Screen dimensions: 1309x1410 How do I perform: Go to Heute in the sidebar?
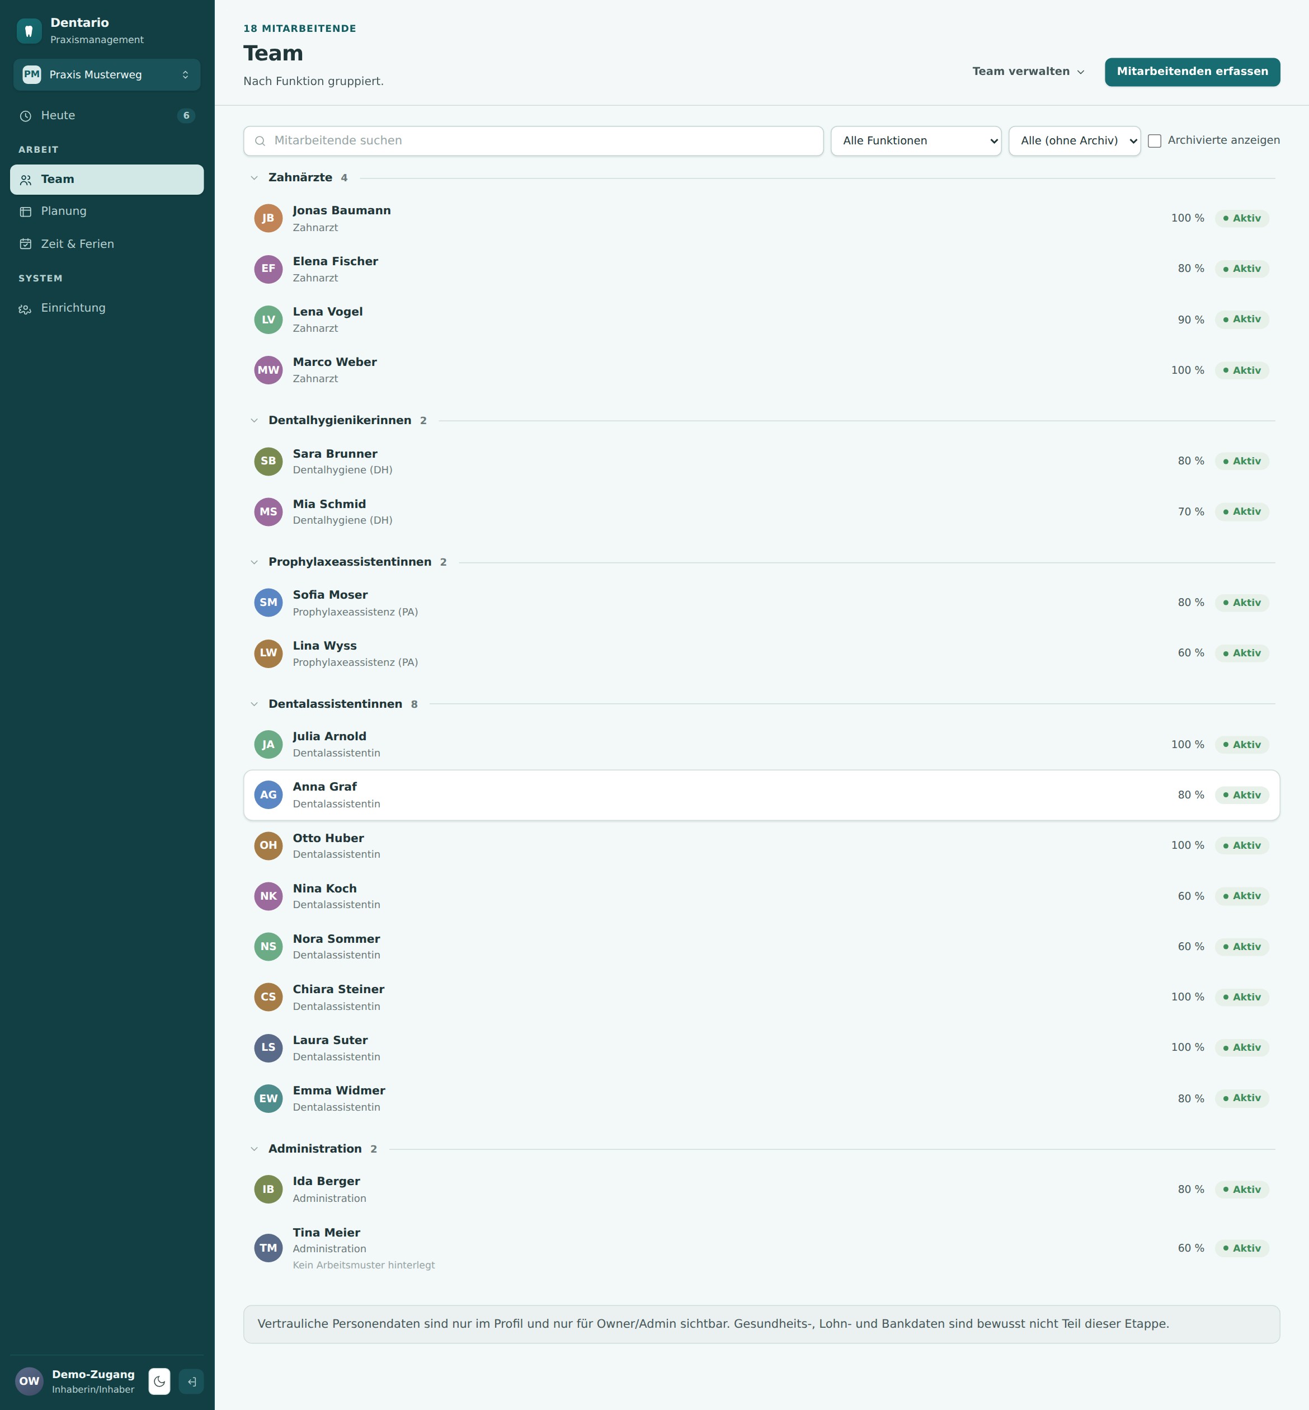(107, 115)
